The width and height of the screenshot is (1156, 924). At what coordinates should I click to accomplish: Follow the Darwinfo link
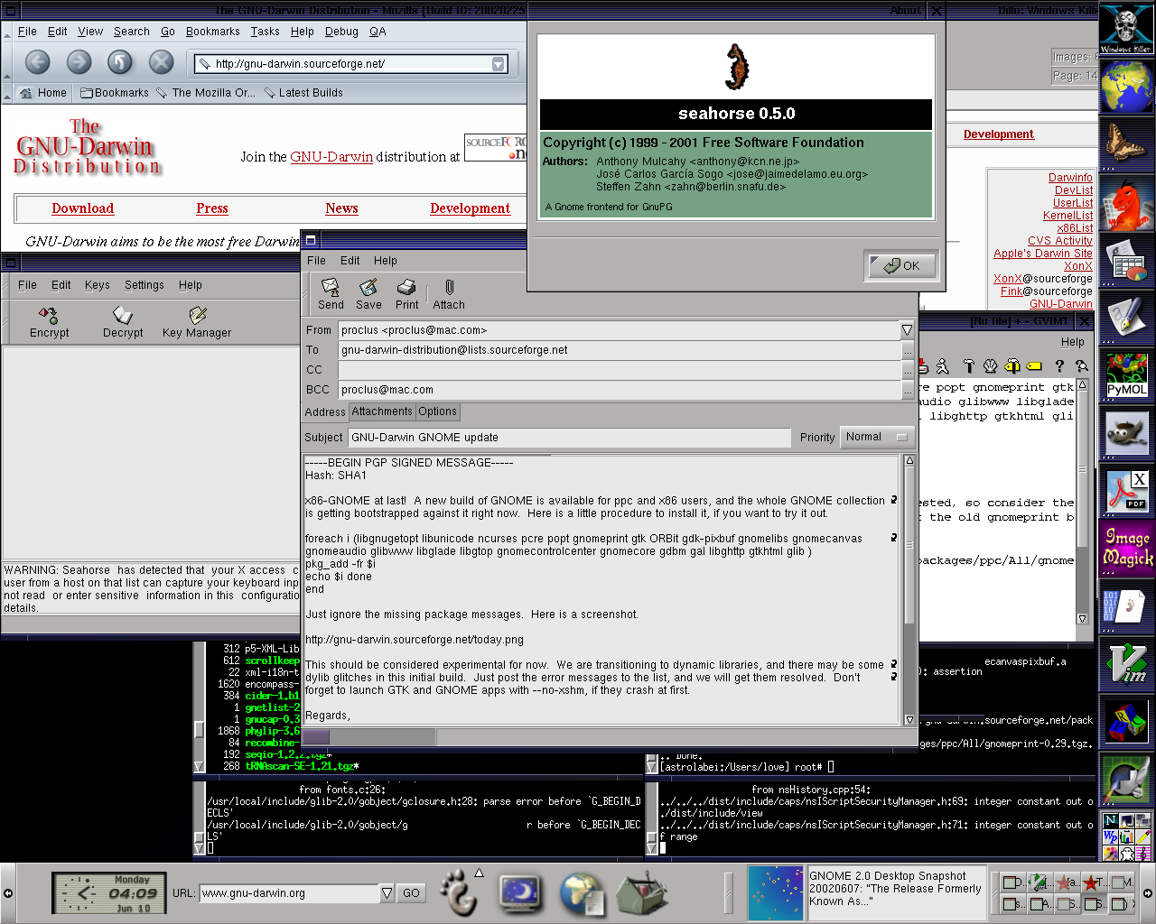pyautogui.click(x=1070, y=178)
